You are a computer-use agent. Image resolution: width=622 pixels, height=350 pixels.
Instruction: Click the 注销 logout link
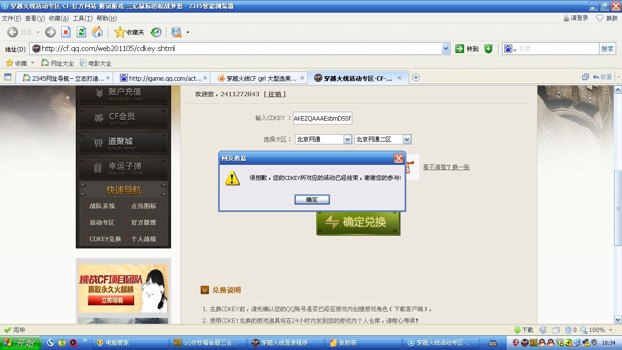[x=275, y=94]
